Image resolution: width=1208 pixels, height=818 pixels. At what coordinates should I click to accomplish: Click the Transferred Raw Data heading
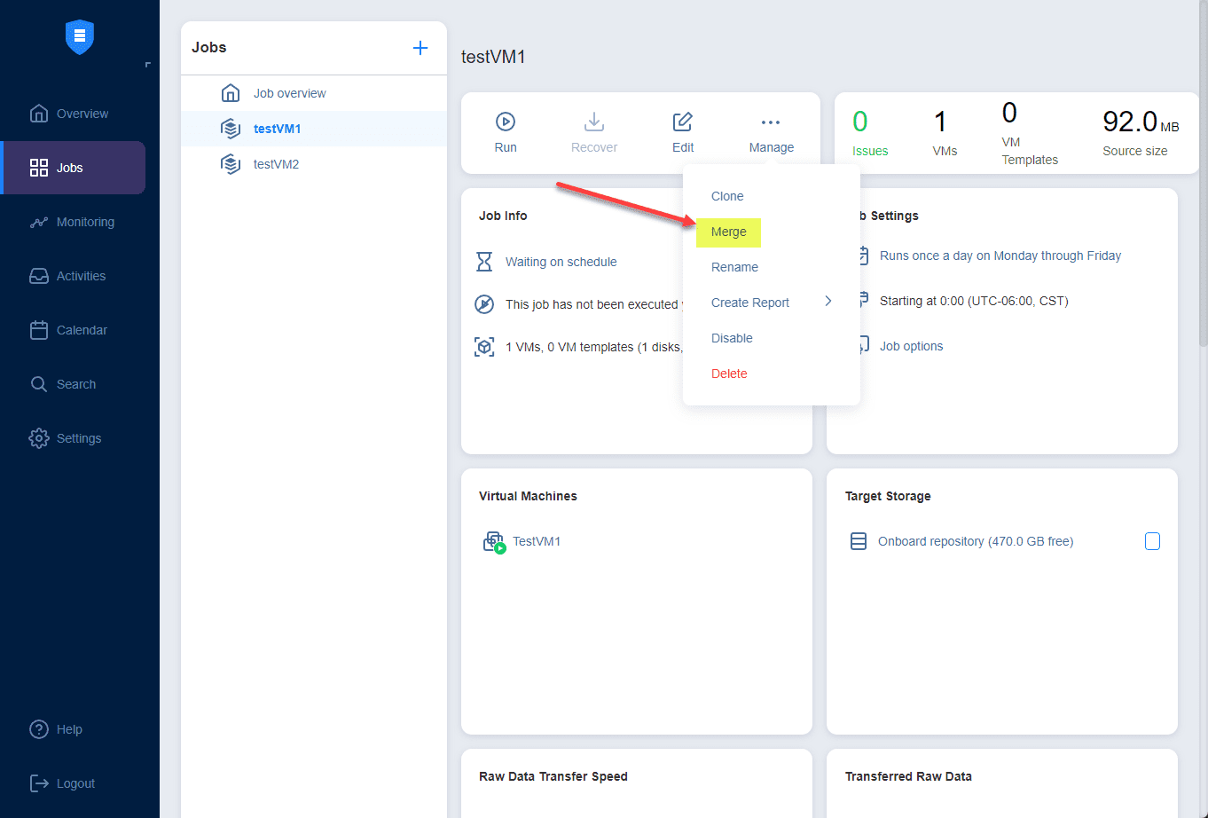click(x=908, y=776)
